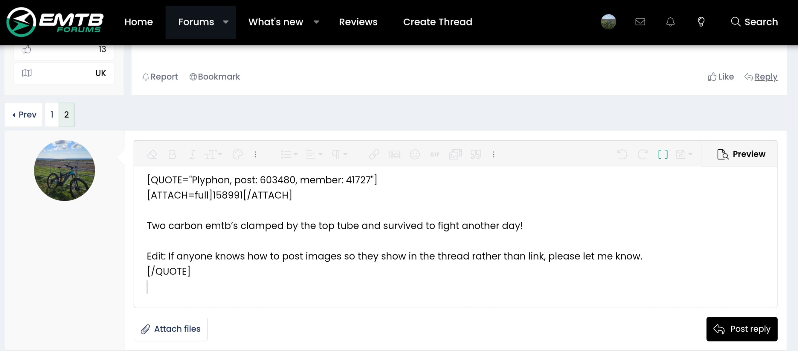798x351 pixels.
Task: Click the profile avatar beside the editor
Action: click(65, 170)
